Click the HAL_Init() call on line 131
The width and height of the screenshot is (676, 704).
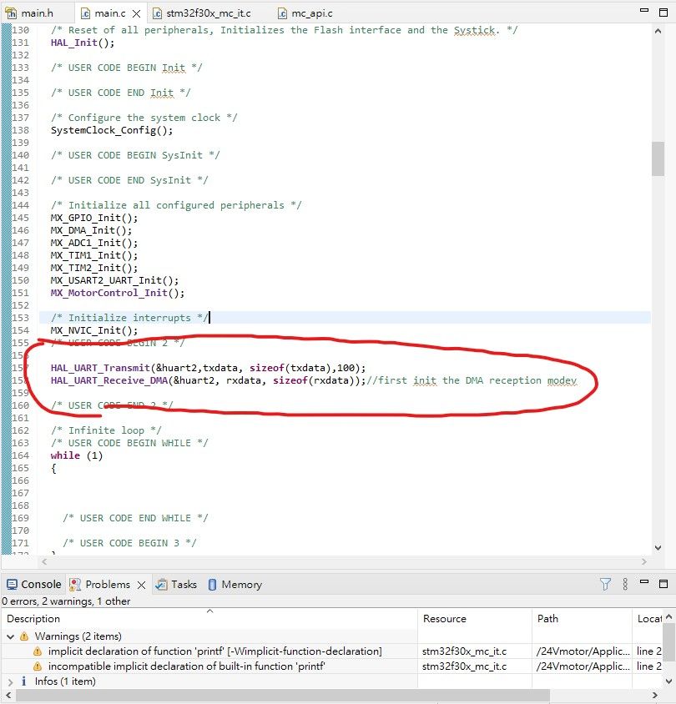[x=82, y=43]
